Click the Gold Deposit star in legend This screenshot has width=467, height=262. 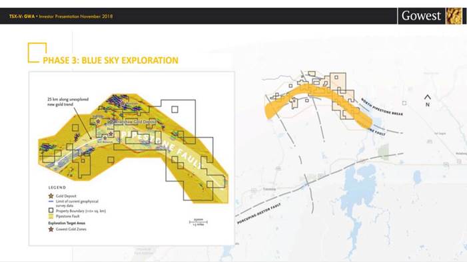click(51, 196)
